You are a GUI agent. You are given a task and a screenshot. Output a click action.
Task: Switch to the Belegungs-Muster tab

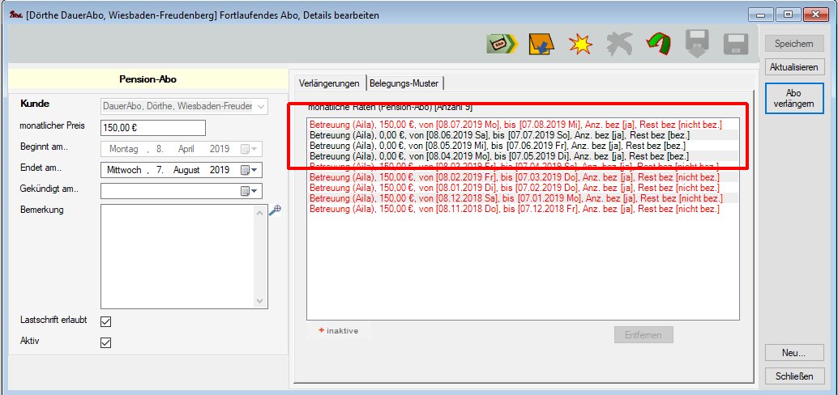tap(404, 83)
